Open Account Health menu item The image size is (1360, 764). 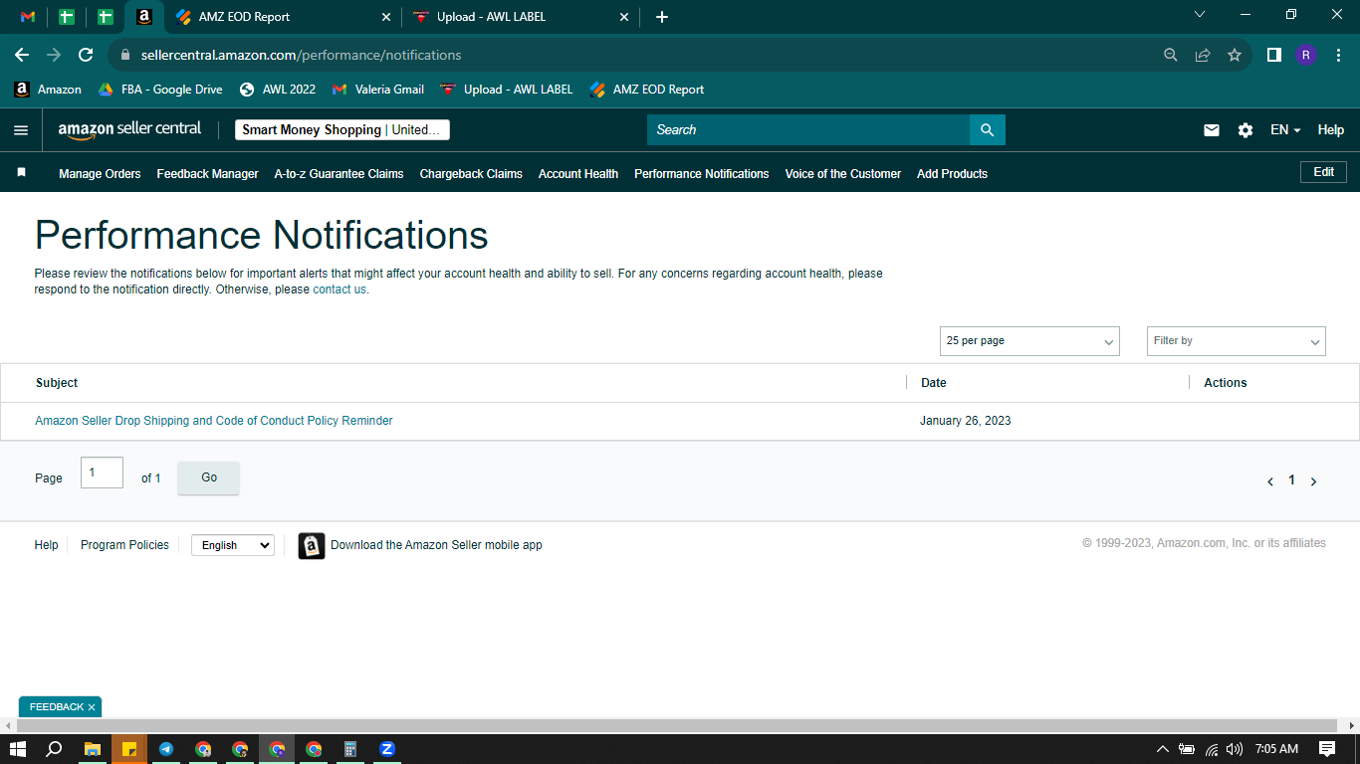click(578, 174)
